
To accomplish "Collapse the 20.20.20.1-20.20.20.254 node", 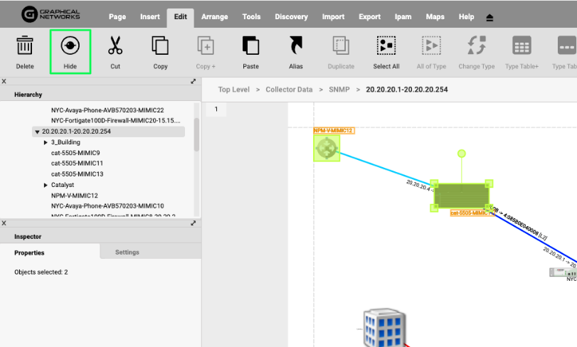I will tap(36, 132).
